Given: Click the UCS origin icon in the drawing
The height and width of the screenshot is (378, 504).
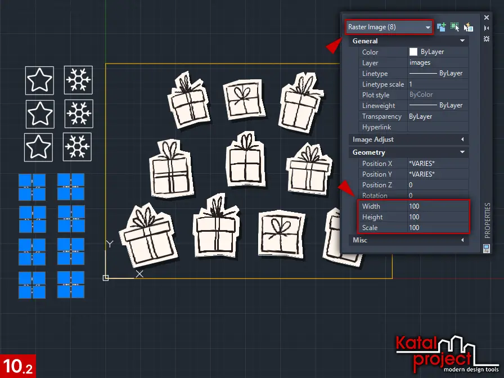Looking at the screenshot, I should 106,278.
